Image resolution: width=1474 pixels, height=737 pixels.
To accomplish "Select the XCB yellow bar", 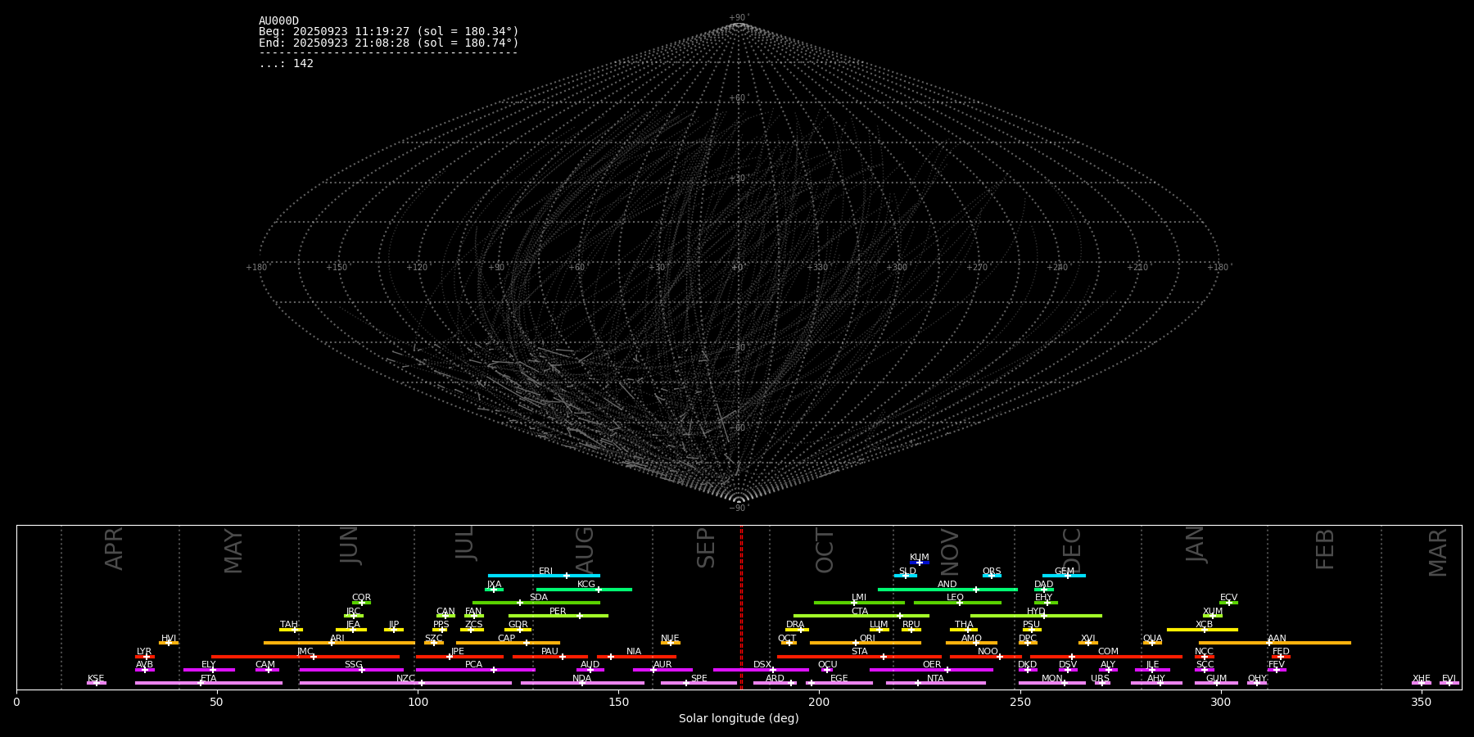I will (x=1202, y=630).
